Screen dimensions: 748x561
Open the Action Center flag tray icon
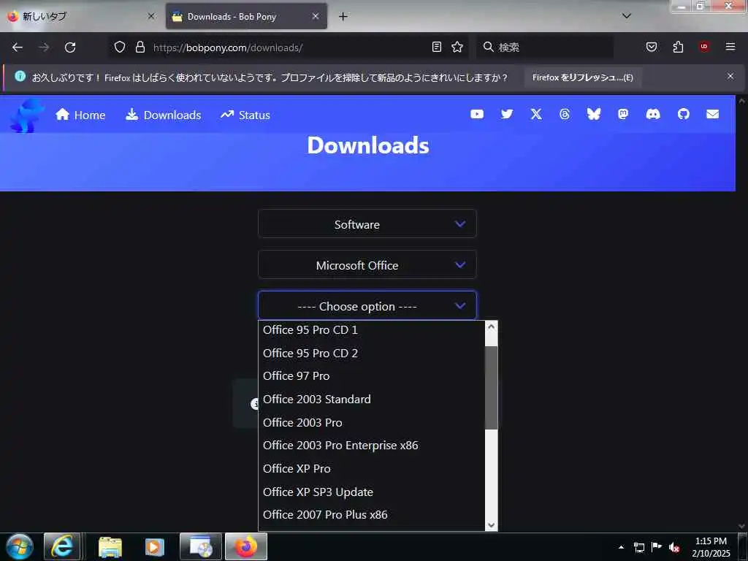657,547
